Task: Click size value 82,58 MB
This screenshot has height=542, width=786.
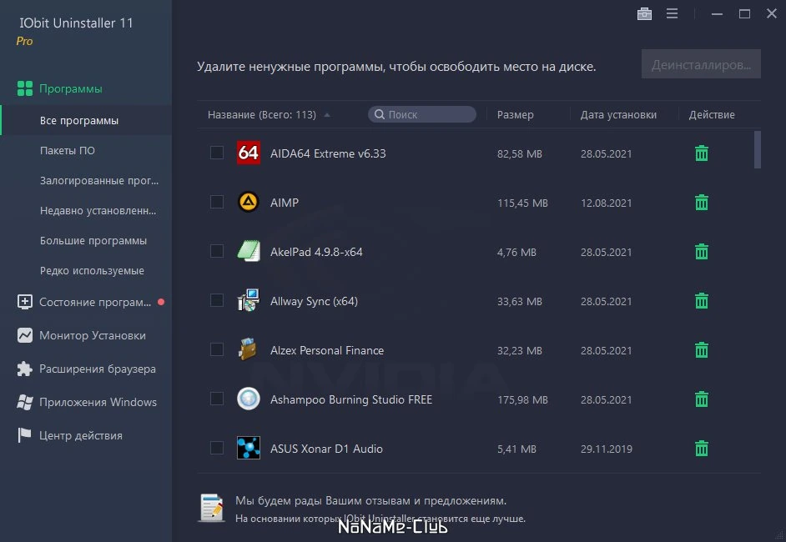Action: click(x=519, y=153)
